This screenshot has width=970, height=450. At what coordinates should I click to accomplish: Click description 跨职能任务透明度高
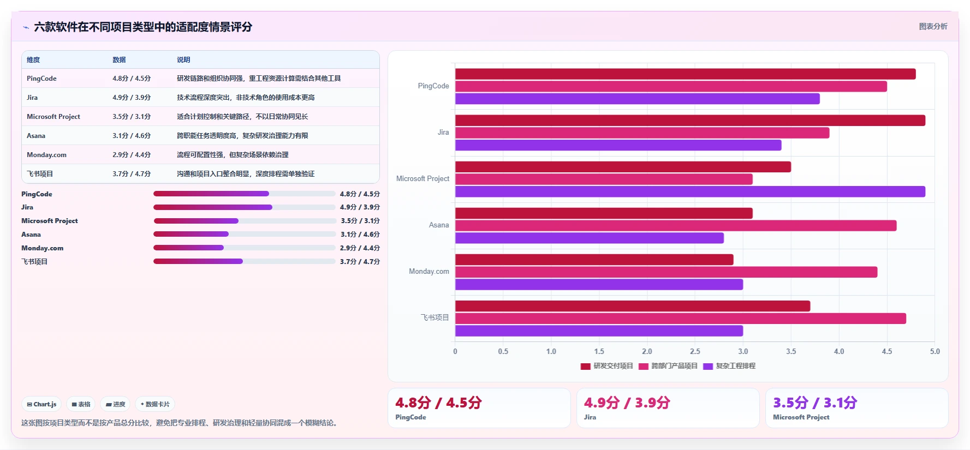(x=242, y=136)
